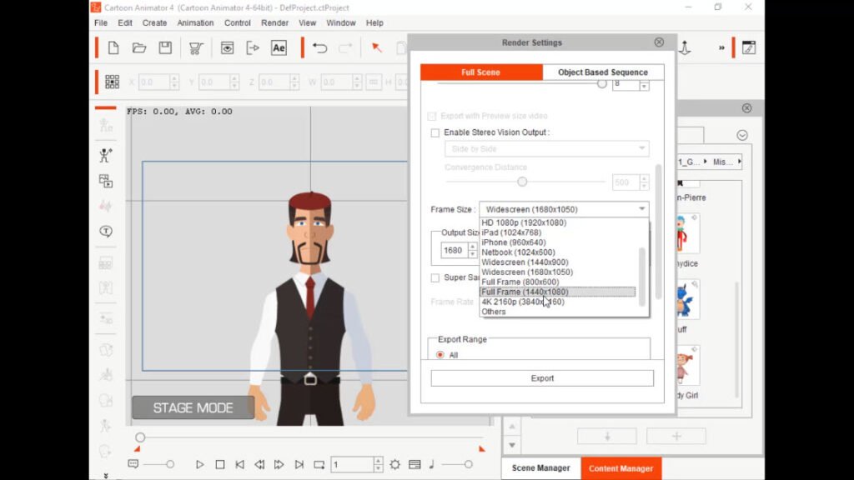Step back one frame
This screenshot has width=854, height=480.
click(259, 464)
